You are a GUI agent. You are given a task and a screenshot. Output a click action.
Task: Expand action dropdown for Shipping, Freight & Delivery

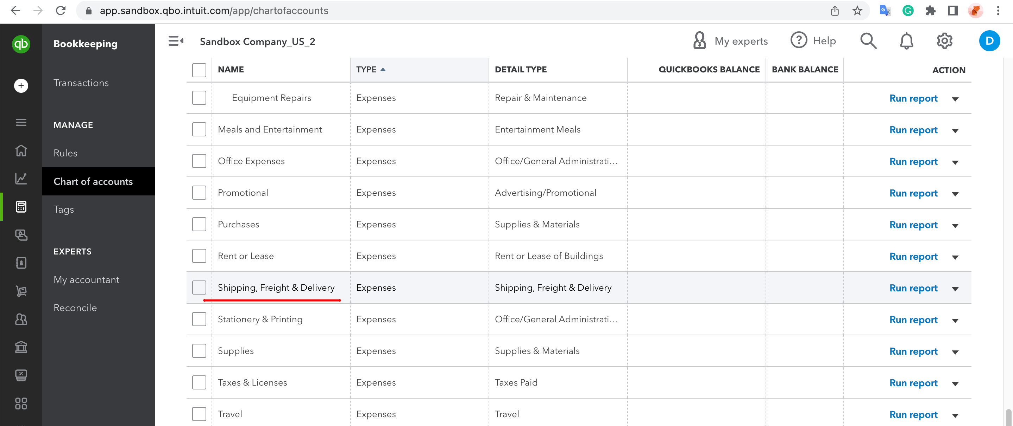coord(955,289)
